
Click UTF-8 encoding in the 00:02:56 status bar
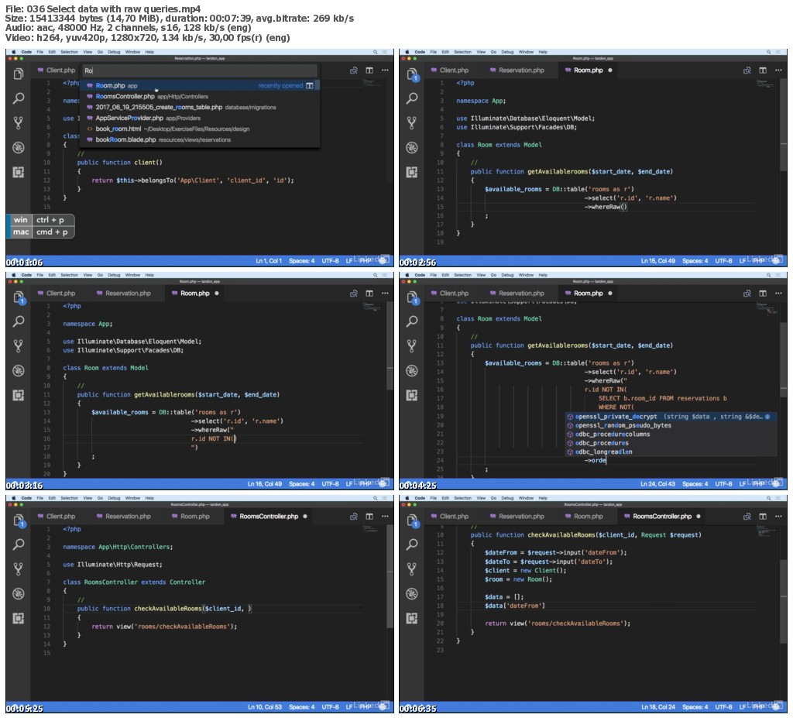point(724,261)
